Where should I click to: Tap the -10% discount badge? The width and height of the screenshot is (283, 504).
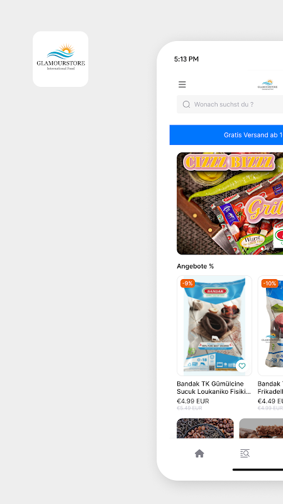(270, 283)
